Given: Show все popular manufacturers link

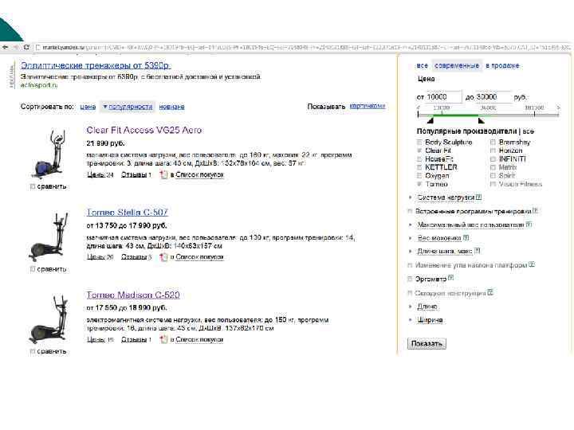Looking at the screenshot, I should click(529, 131).
